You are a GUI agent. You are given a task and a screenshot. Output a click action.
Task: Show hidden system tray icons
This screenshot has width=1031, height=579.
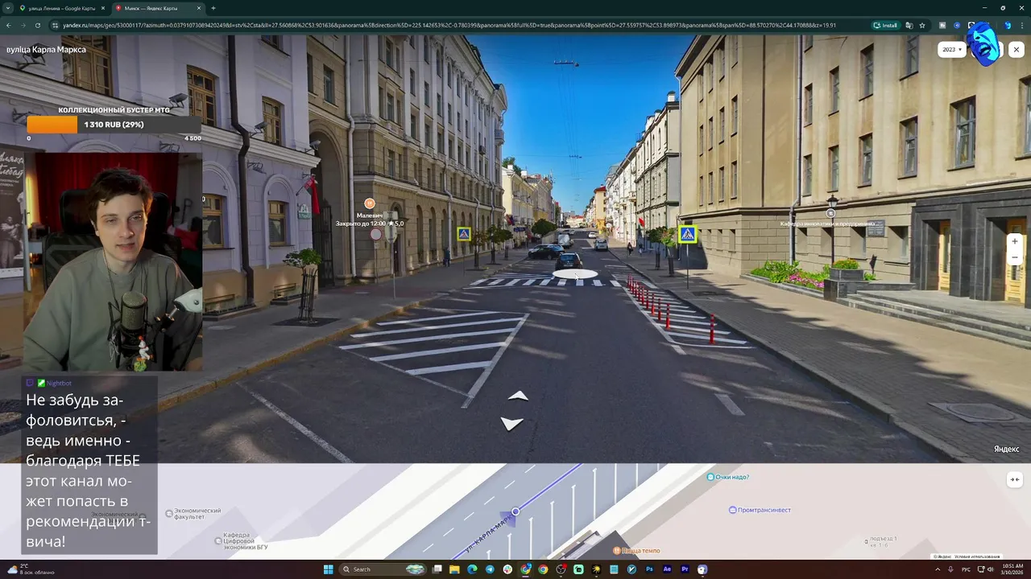[938, 569]
